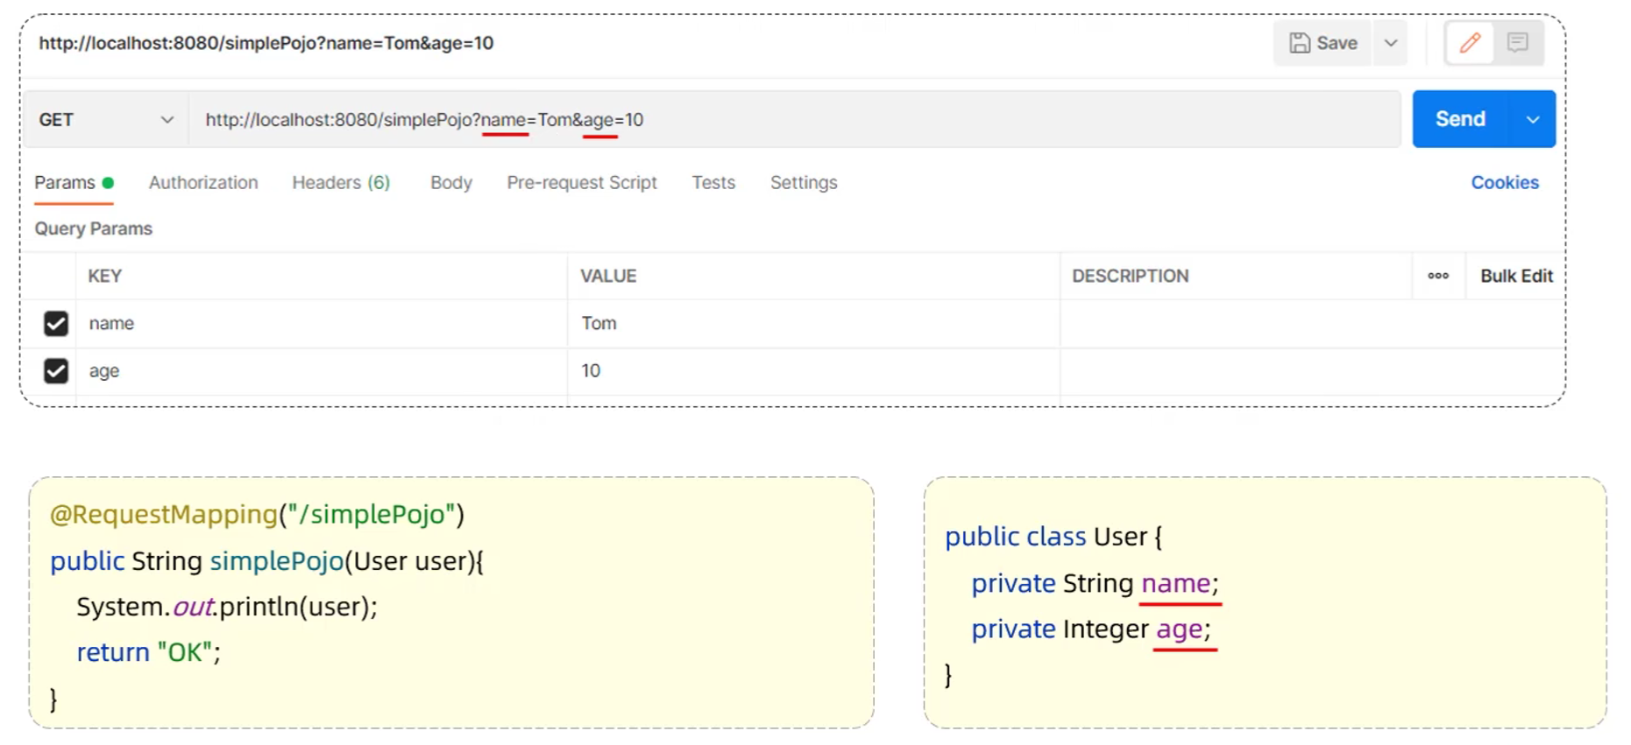The image size is (1631, 745).
Task: Uncheck the name parameter checkbox
Action: pos(56,324)
